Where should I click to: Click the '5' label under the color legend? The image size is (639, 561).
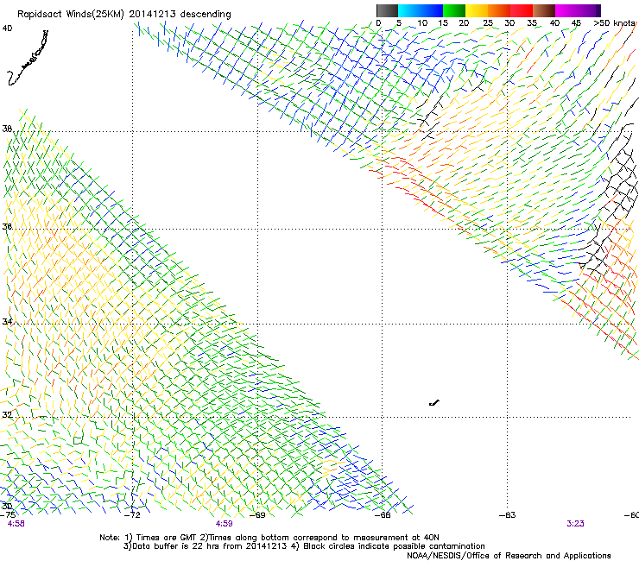click(399, 23)
